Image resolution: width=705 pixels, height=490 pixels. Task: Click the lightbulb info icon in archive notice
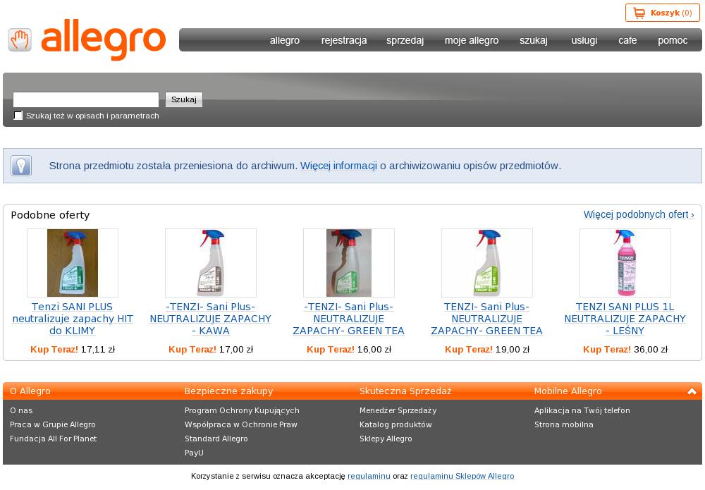pos(21,166)
